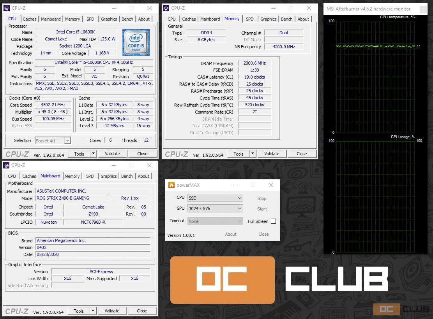
Task: Click the large orange OC logo block
Action: coord(223,280)
